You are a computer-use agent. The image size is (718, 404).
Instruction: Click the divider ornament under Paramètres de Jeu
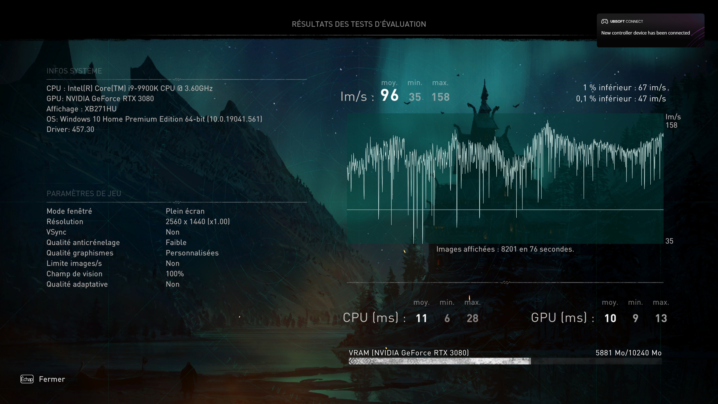pos(177,202)
